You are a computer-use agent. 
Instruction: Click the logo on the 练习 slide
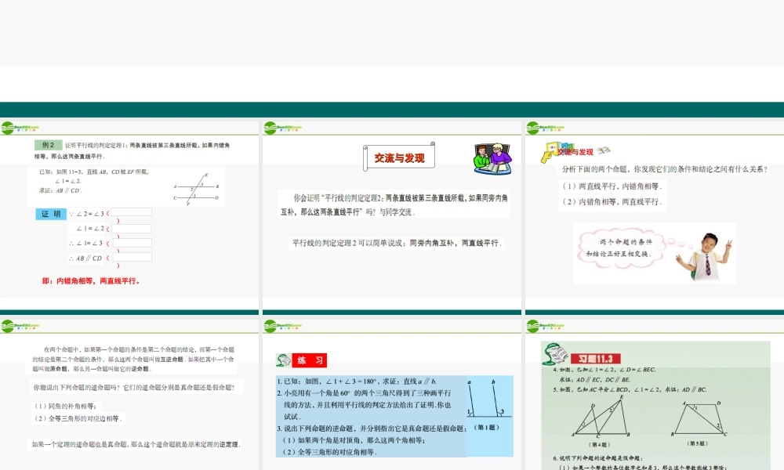[x=282, y=325]
